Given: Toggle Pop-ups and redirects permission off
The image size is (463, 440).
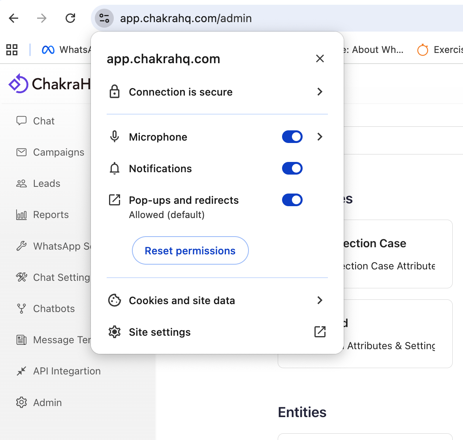Looking at the screenshot, I should pos(292,200).
